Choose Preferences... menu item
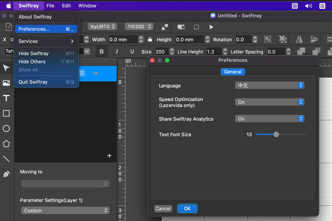332x221 pixels. coord(46,29)
